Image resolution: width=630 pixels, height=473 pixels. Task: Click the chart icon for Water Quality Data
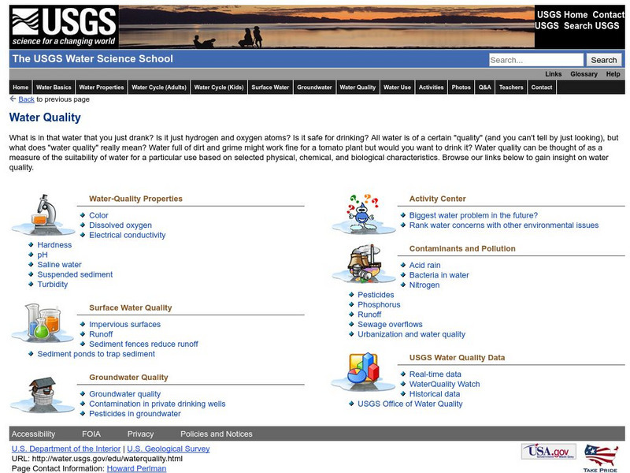(363, 372)
